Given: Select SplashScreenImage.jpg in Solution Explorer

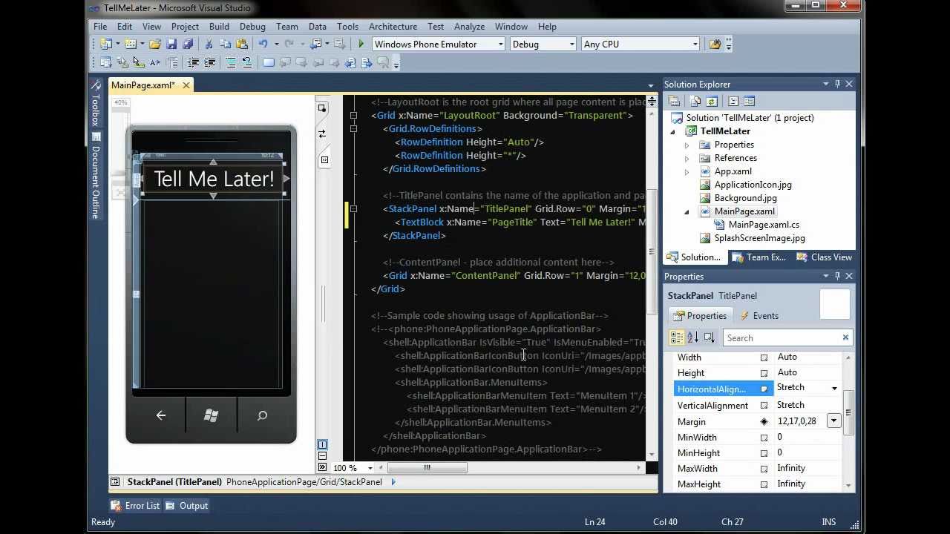Looking at the screenshot, I should [x=759, y=238].
